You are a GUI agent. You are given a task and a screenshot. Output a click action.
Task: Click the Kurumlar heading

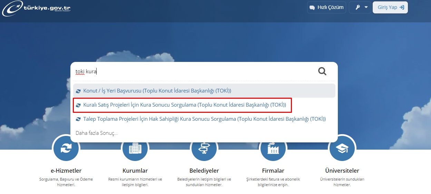coord(135,171)
